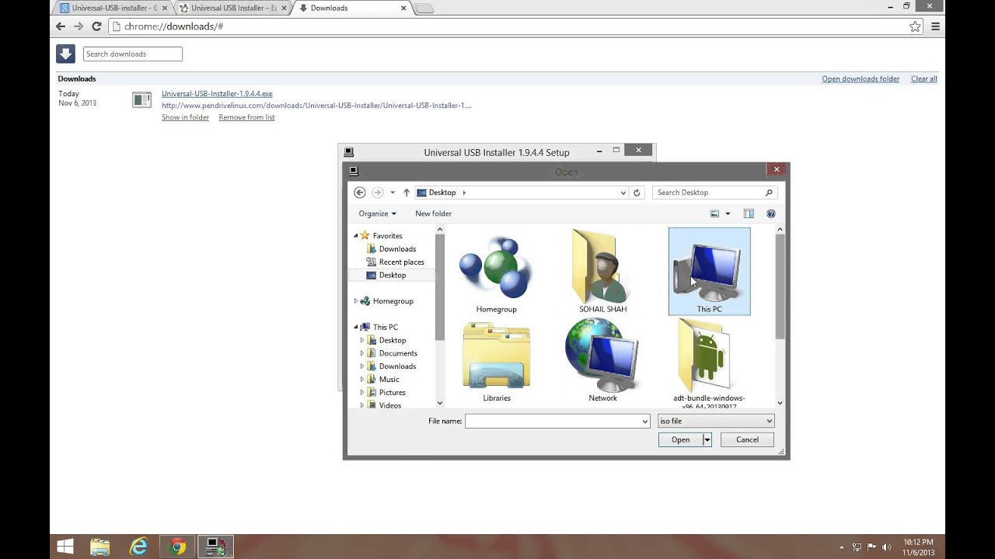Open Universal-USB-Installer-1.9.4.4.exe link
This screenshot has height=559, width=995.
pyautogui.click(x=217, y=94)
